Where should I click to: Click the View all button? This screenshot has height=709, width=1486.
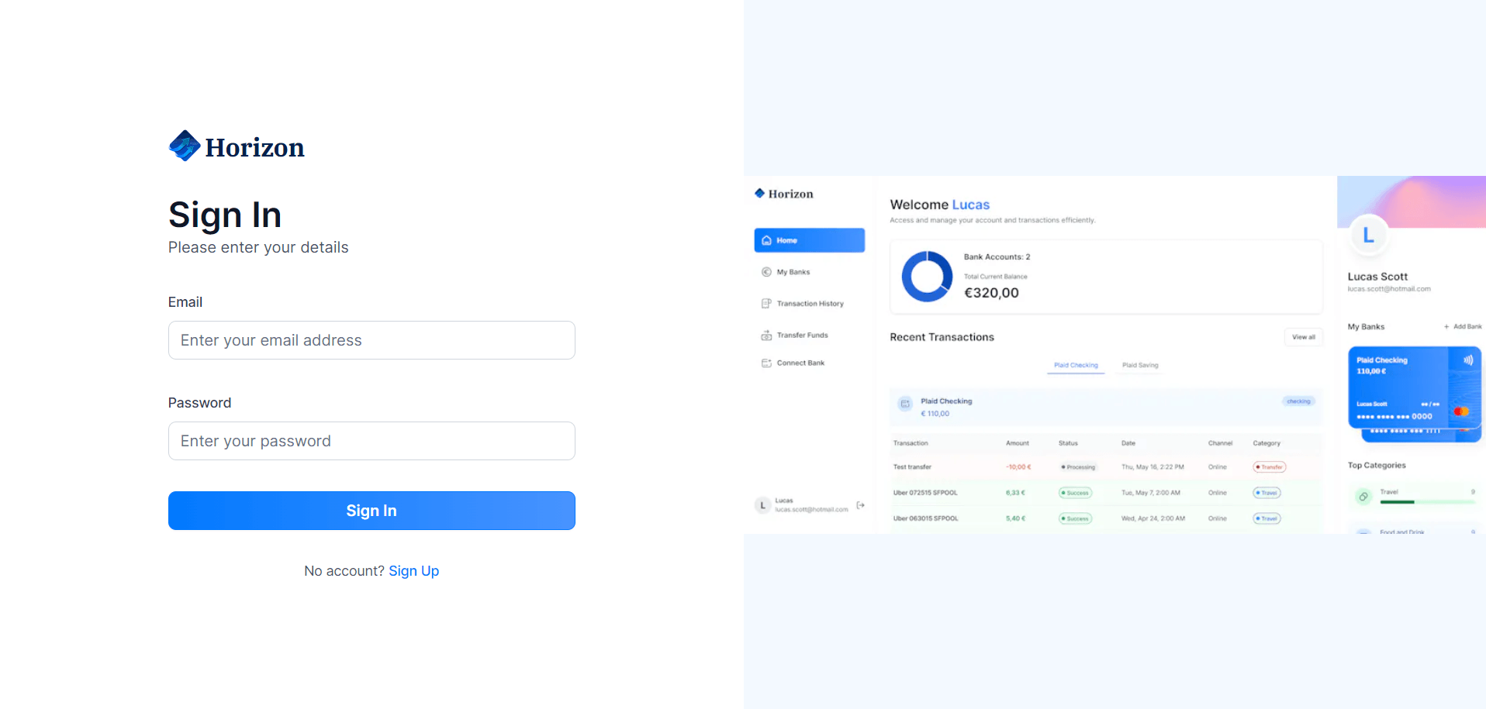(1303, 337)
